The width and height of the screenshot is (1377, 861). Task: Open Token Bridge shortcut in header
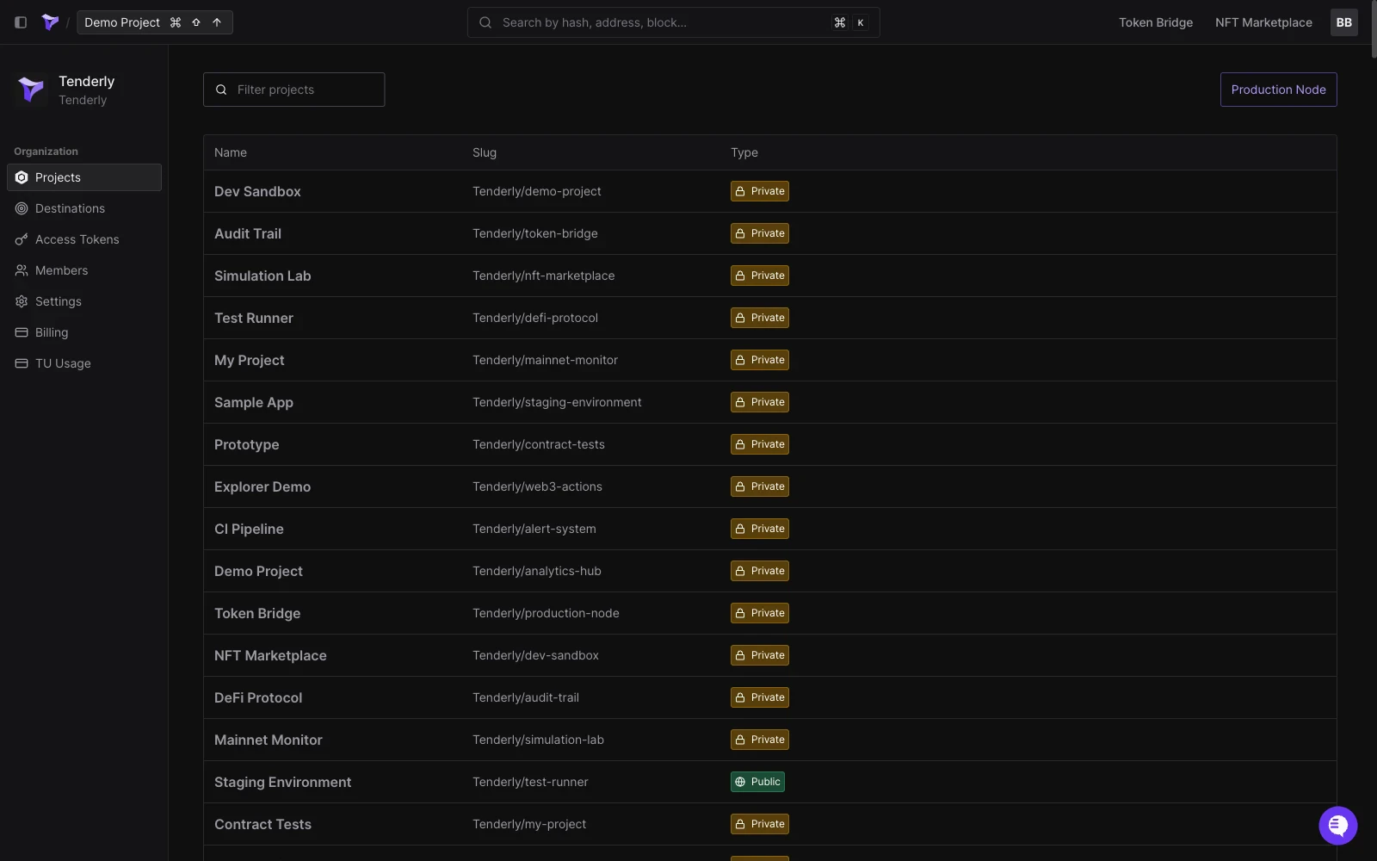coord(1156,22)
